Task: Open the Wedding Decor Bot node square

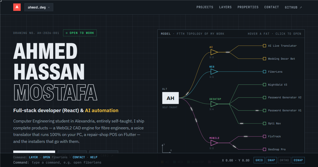Action: 264,59
